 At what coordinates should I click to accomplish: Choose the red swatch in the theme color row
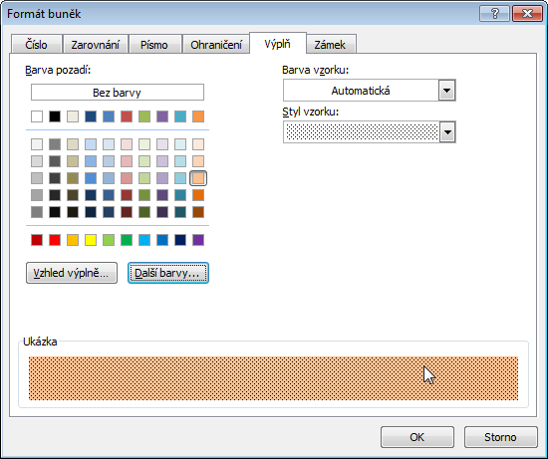127,116
